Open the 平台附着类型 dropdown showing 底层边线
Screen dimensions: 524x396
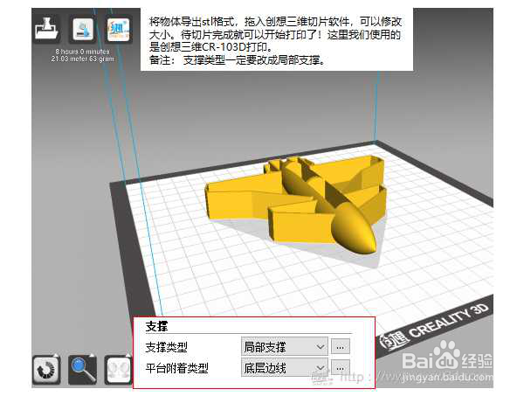pos(285,367)
